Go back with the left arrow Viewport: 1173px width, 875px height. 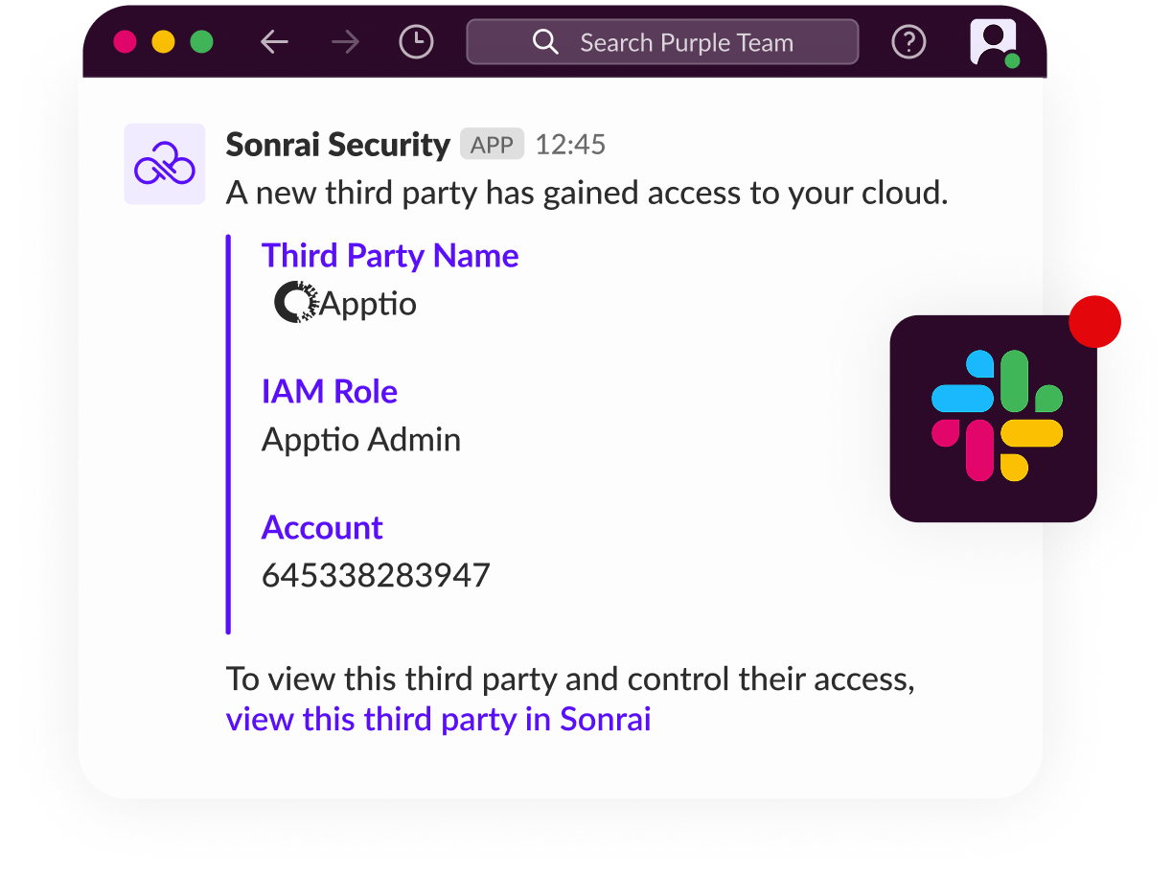pos(274,42)
